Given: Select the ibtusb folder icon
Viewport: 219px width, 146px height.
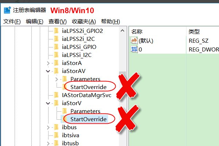Looking at the screenshot, I should [56, 143].
